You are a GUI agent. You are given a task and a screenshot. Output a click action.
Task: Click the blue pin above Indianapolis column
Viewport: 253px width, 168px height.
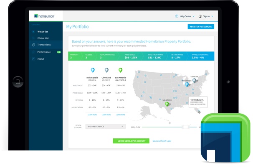pos(93,70)
